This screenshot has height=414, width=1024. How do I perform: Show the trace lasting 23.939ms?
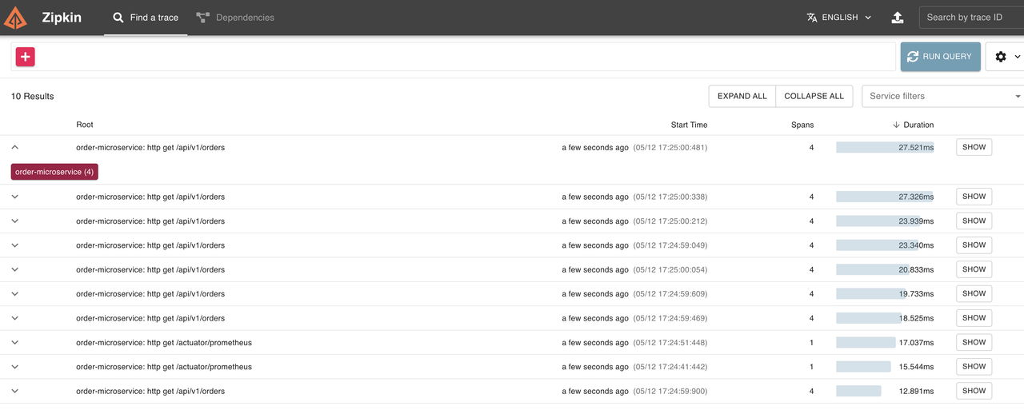[974, 221]
